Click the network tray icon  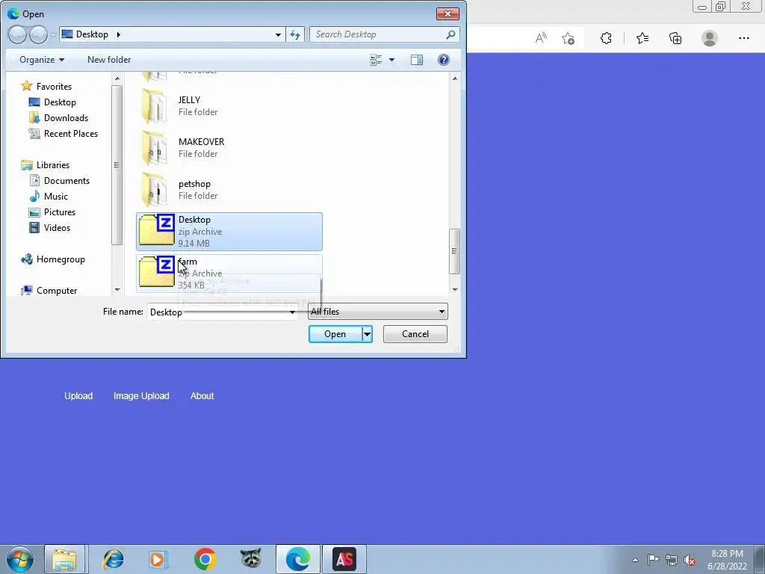coord(672,560)
